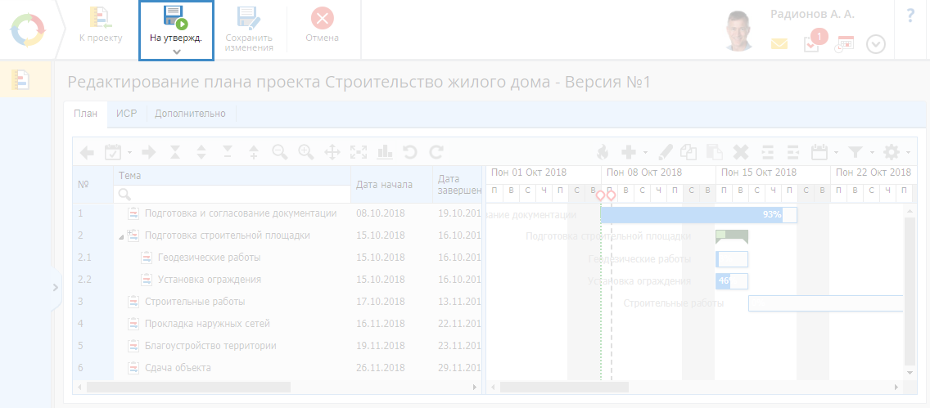Click the zoom in magnifier in Gantt toolbar
The width and height of the screenshot is (930, 408).
coord(306,151)
